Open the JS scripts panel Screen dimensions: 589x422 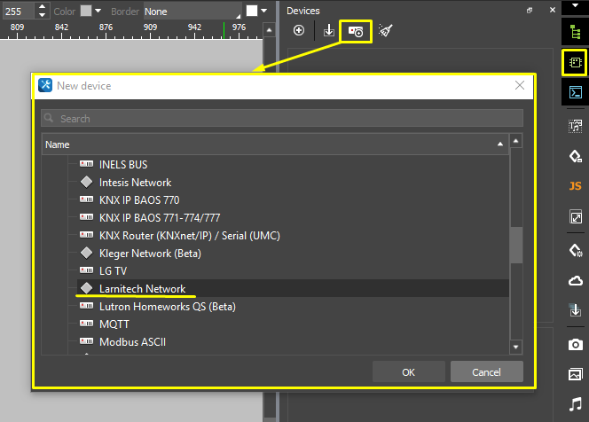tap(575, 185)
